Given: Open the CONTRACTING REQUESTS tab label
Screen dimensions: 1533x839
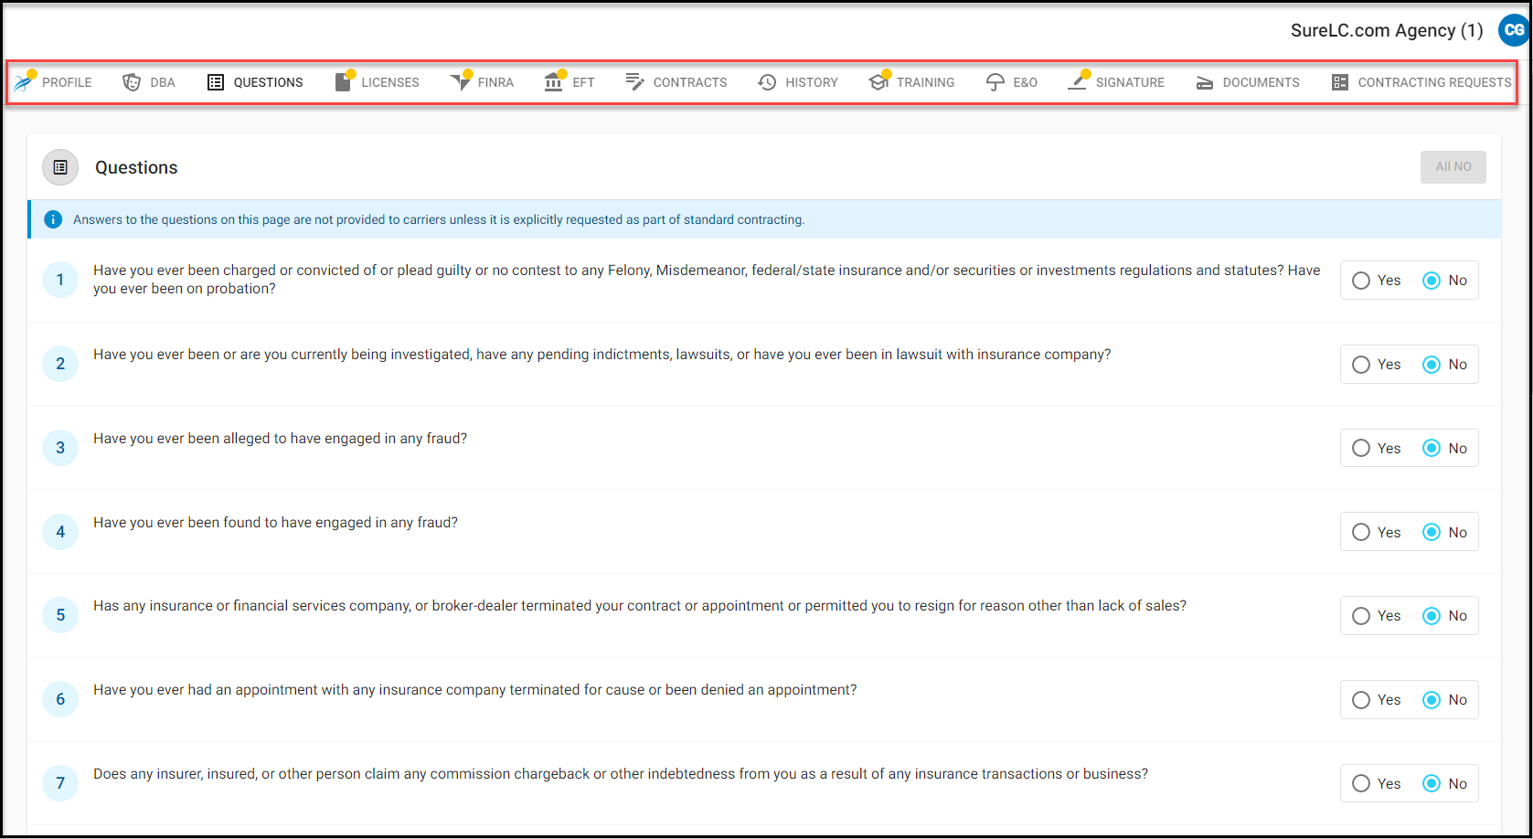Looking at the screenshot, I should pyautogui.click(x=1434, y=82).
